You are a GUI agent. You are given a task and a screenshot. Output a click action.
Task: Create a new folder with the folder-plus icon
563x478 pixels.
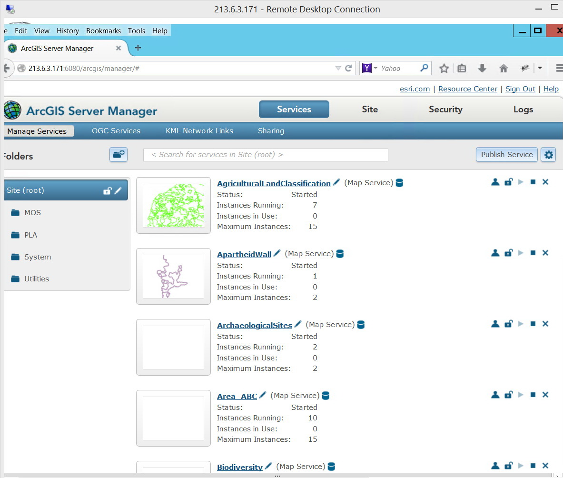[x=119, y=155]
